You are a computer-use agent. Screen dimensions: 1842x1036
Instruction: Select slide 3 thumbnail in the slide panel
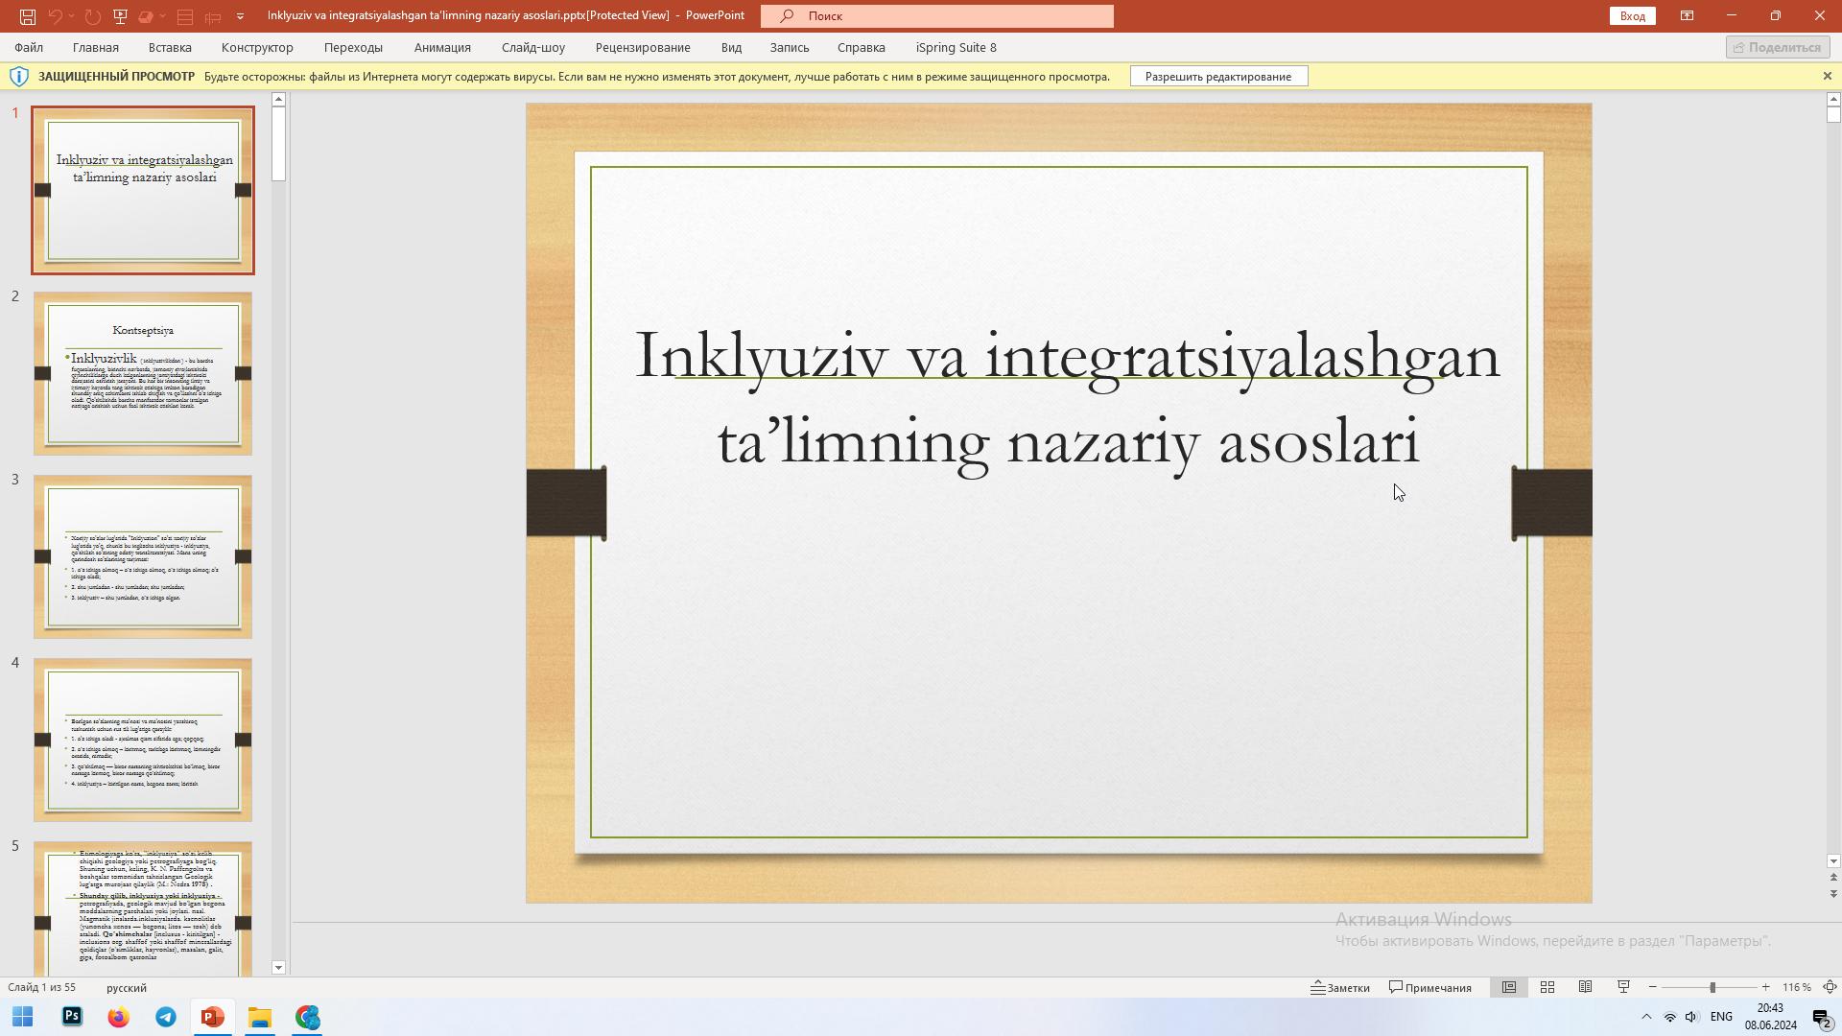pos(142,556)
